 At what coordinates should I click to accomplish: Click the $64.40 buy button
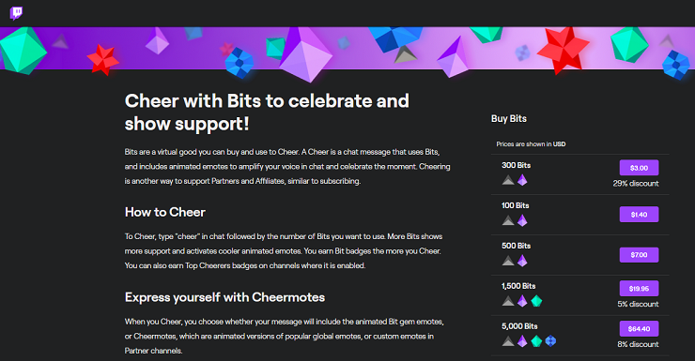[x=639, y=329]
